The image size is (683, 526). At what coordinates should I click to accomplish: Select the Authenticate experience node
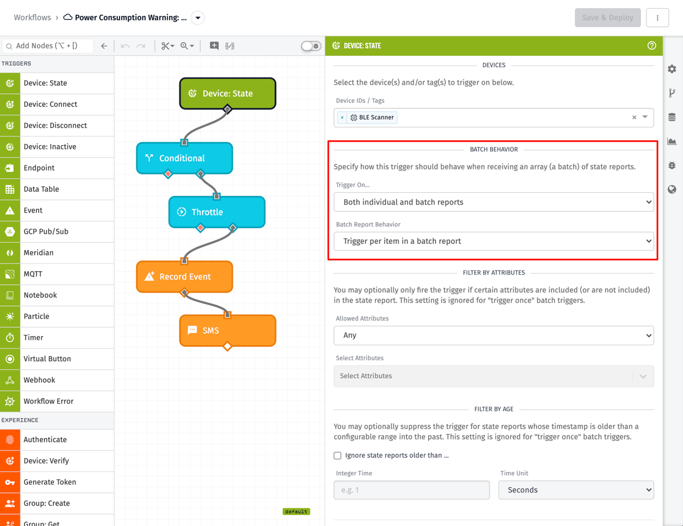tap(57, 440)
